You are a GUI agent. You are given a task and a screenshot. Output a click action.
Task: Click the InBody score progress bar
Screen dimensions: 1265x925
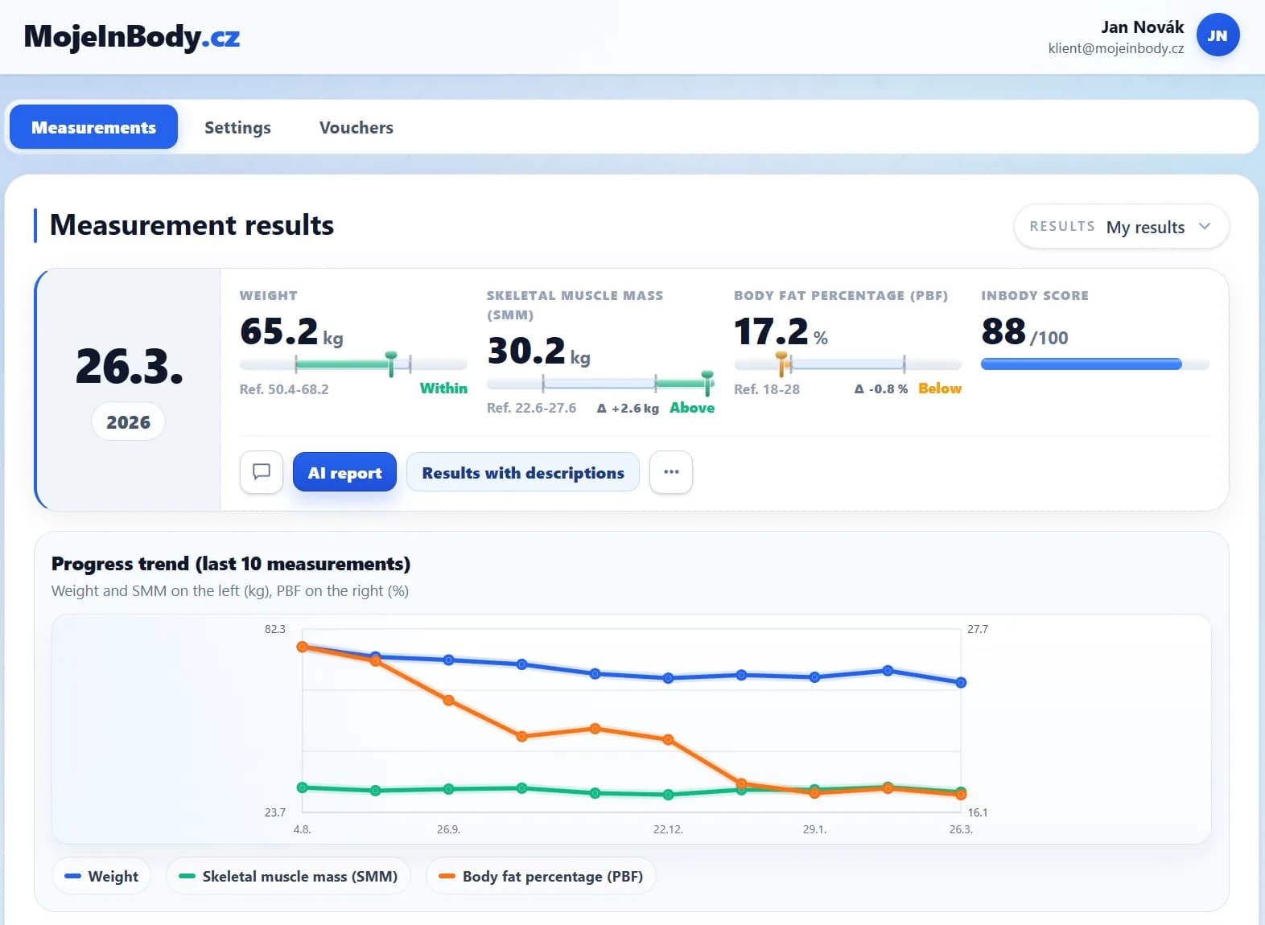pyautogui.click(x=1094, y=364)
